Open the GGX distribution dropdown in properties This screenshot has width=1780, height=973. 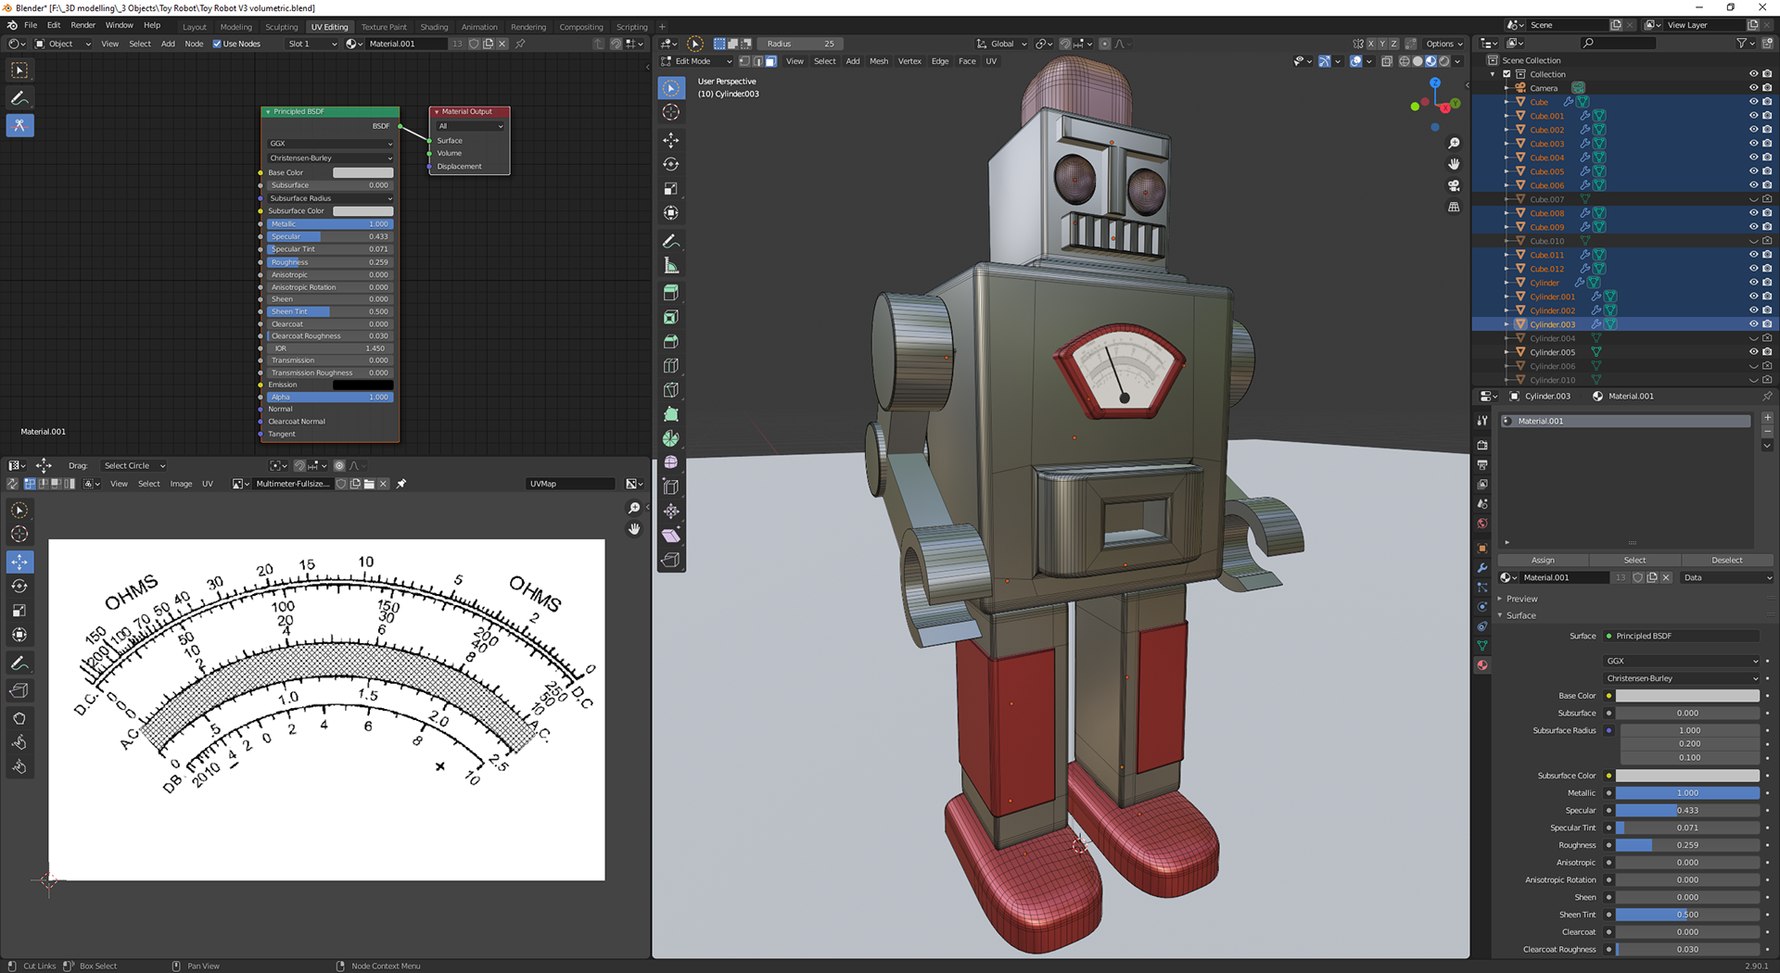[x=1682, y=661]
